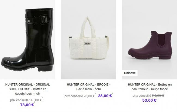Click the crossed-out 110,00 € price
Viewport: 177px width, 112px height.
(x=158, y=96)
